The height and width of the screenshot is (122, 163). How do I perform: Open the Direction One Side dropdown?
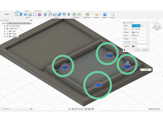(140, 32)
